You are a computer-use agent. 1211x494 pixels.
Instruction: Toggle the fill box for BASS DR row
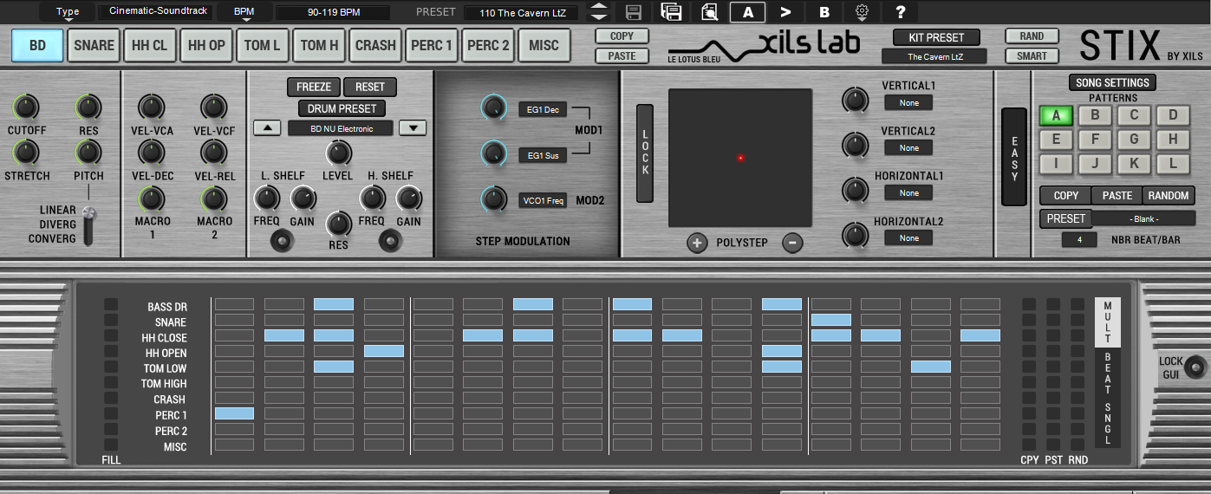(110, 304)
